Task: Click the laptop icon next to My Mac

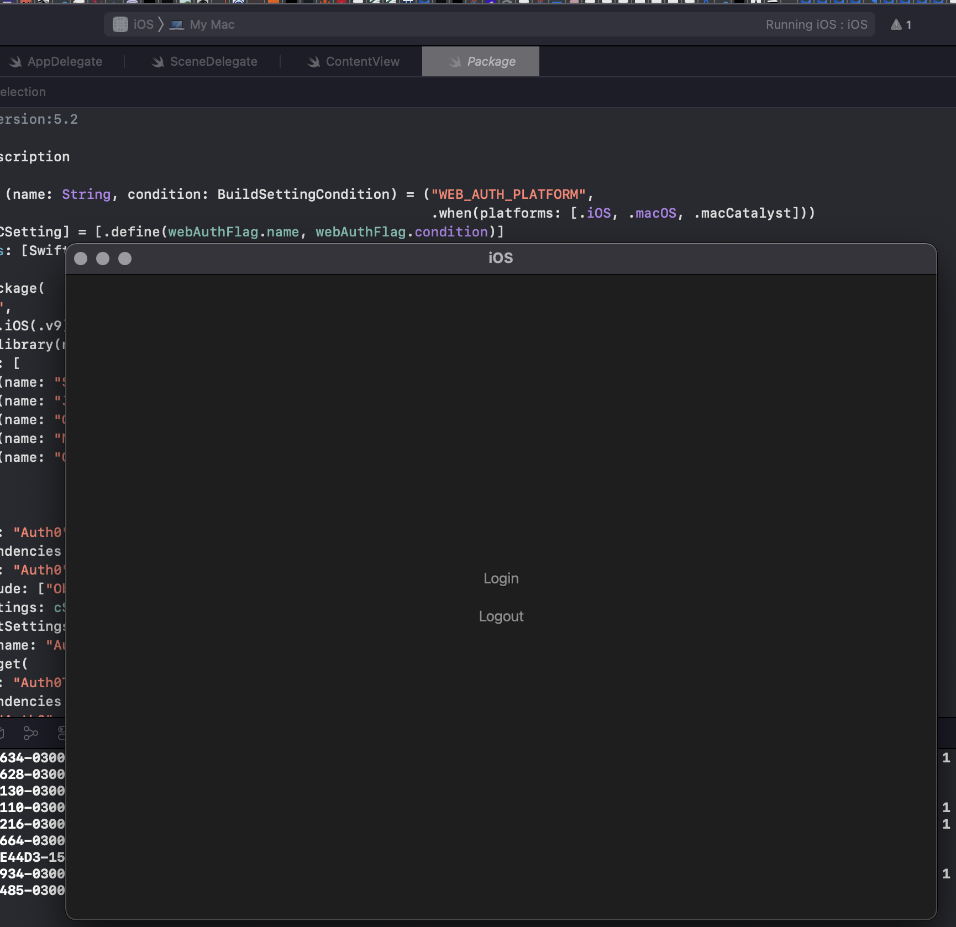Action: [x=177, y=24]
